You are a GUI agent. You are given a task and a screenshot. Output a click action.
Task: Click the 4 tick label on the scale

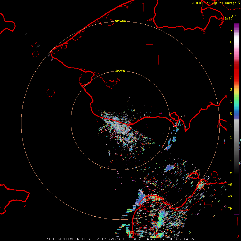[x=231, y=66]
